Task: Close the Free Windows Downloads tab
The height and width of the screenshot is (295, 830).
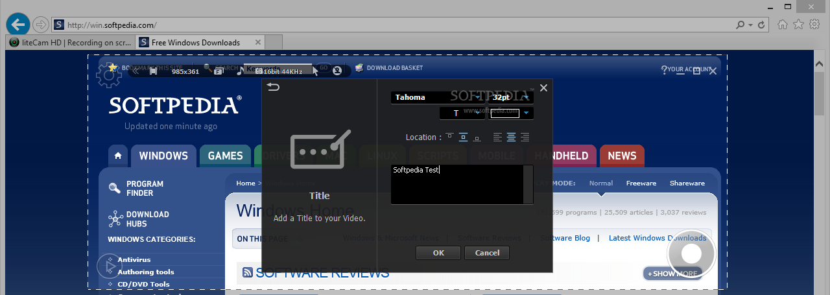Action: 257,42
